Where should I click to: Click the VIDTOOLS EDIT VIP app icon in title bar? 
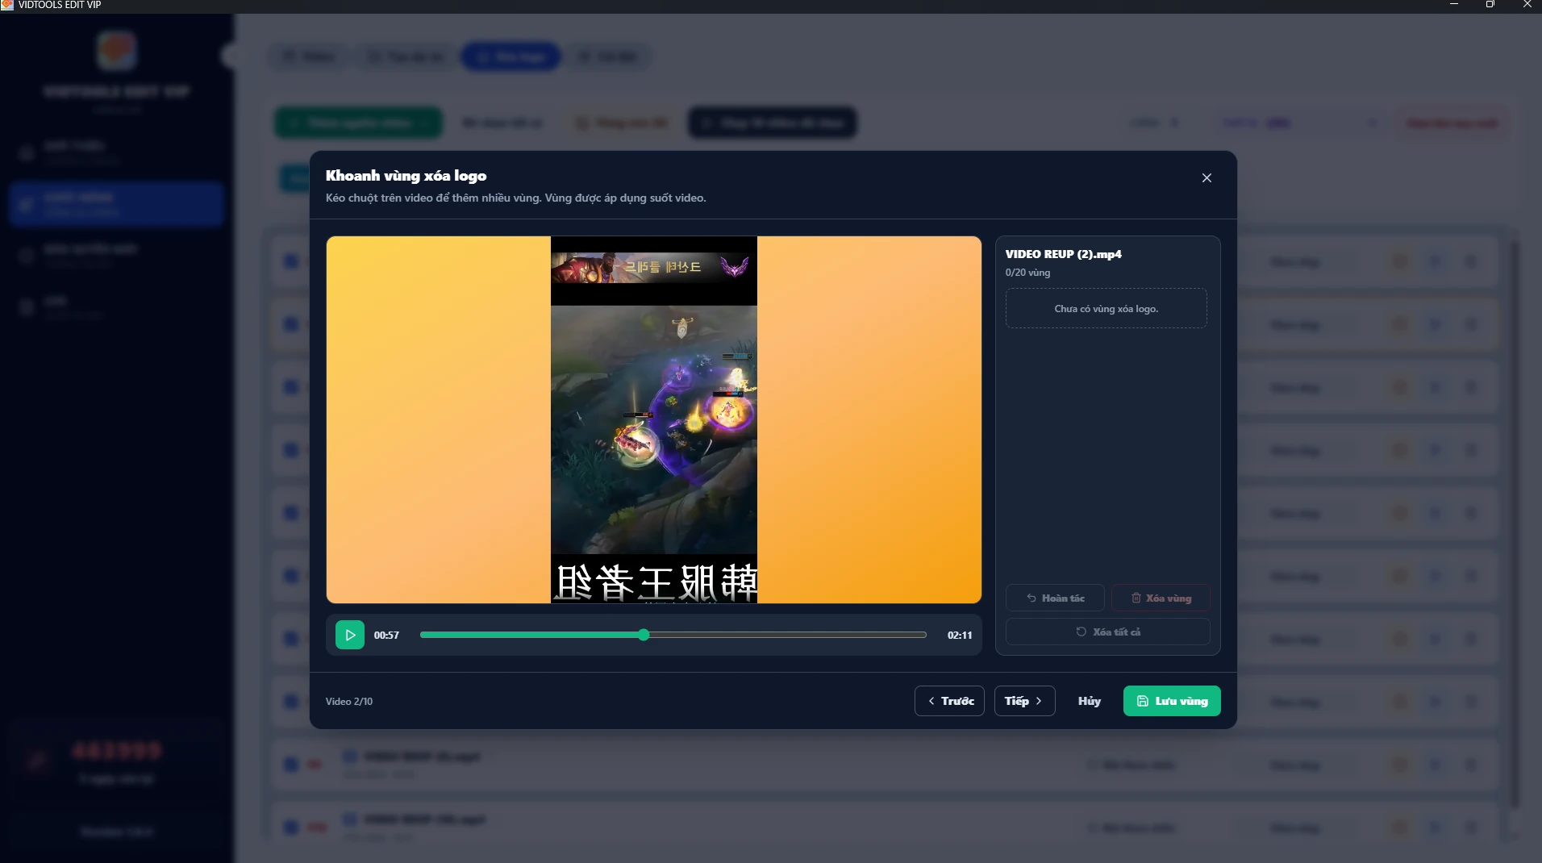[x=7, y=5]
